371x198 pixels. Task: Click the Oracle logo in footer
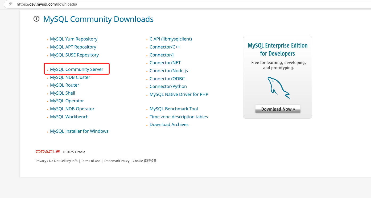pos(48,152)
